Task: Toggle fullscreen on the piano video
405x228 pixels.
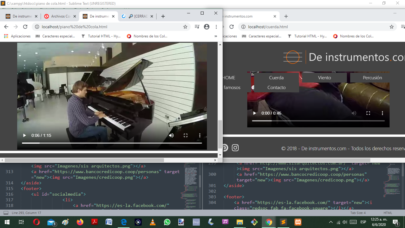Action: 186,135
